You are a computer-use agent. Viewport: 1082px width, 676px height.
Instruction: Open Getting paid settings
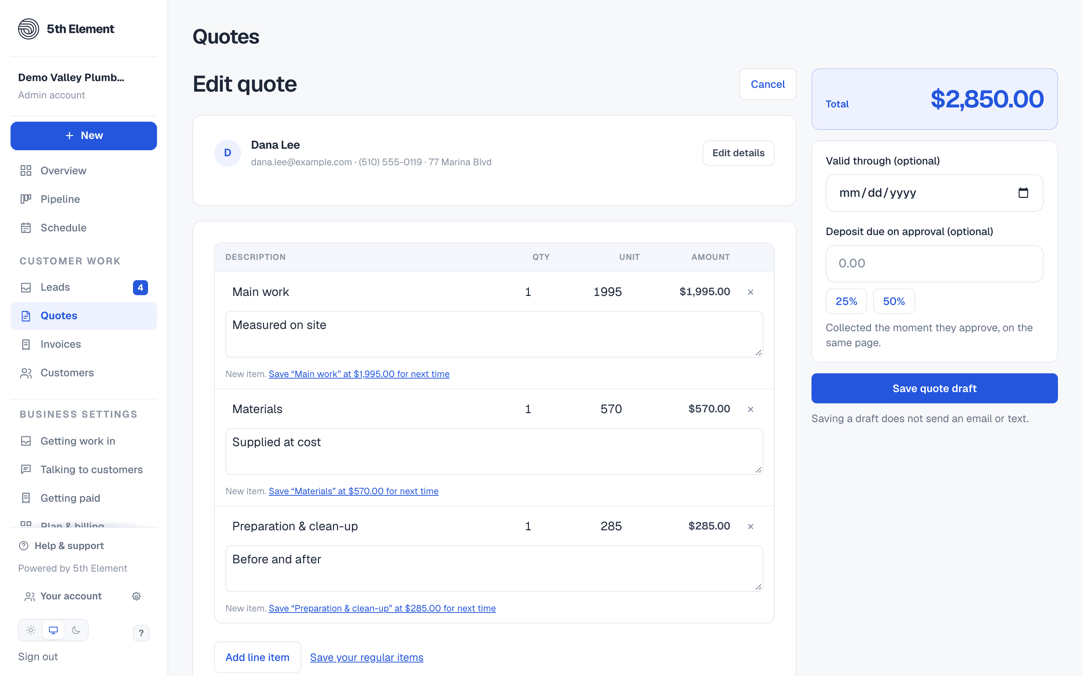coord(84,498)
